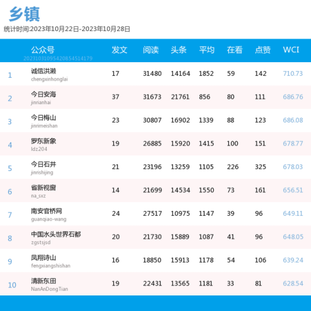Image resolution: width=311 pixels, height=311 pixels.
Task: Click reading count 31673
Action: click(152, 97)
